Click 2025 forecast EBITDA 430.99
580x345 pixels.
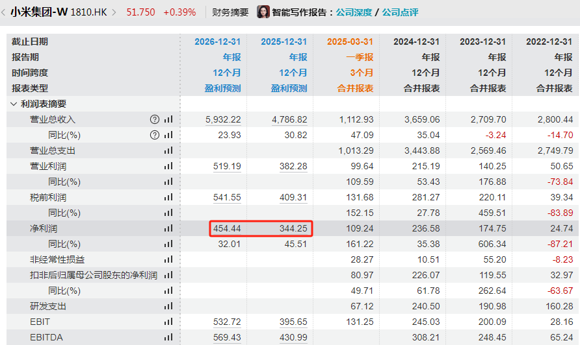tap(293, 337)
